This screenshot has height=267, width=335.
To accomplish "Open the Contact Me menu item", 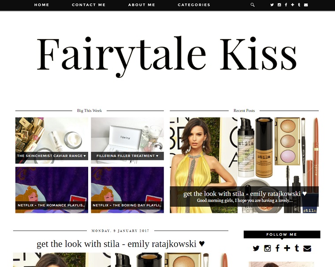I will [89, 5].
